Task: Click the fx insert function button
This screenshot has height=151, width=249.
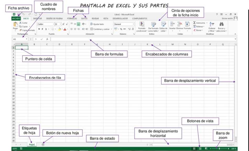Action: tap(47, 39)
